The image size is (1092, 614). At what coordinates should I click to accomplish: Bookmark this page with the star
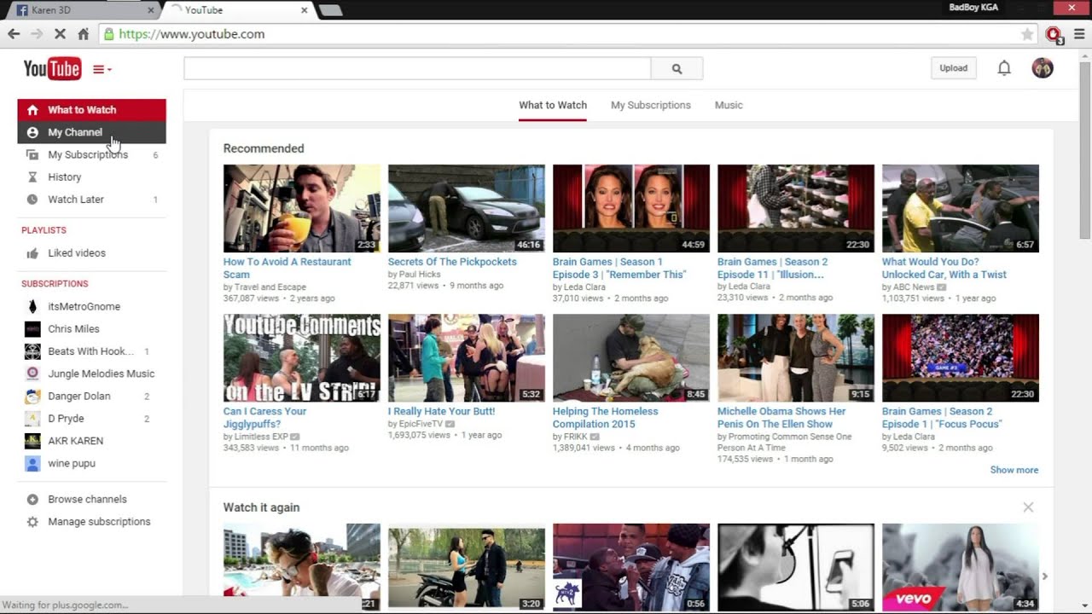(x=1027, y=34)
